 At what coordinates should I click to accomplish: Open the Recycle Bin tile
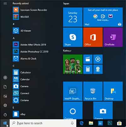pyautogui.click(x=93, y=91)
